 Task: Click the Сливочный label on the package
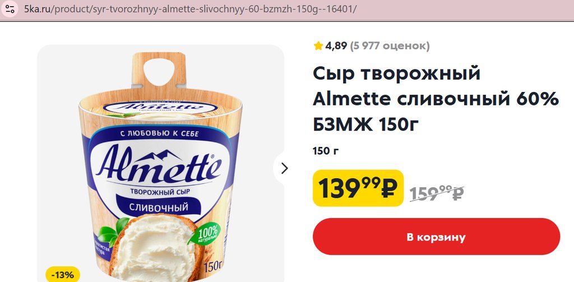click(x=159, y=208)
